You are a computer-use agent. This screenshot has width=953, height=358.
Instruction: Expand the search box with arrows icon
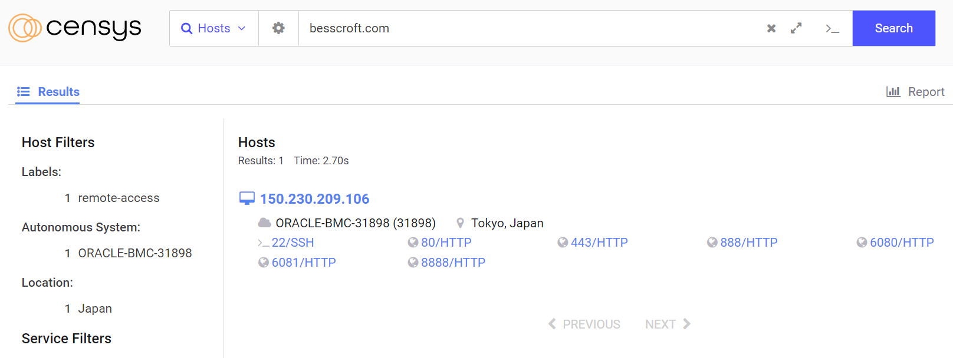(x=796, y=28)
